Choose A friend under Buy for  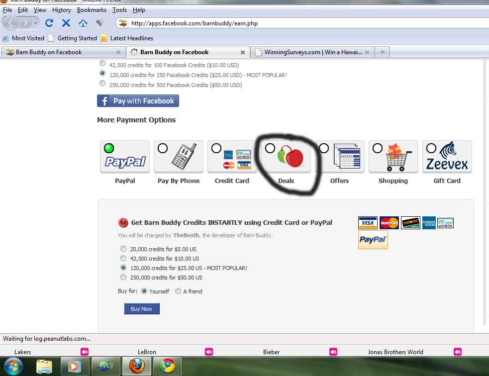coord(178,291)
